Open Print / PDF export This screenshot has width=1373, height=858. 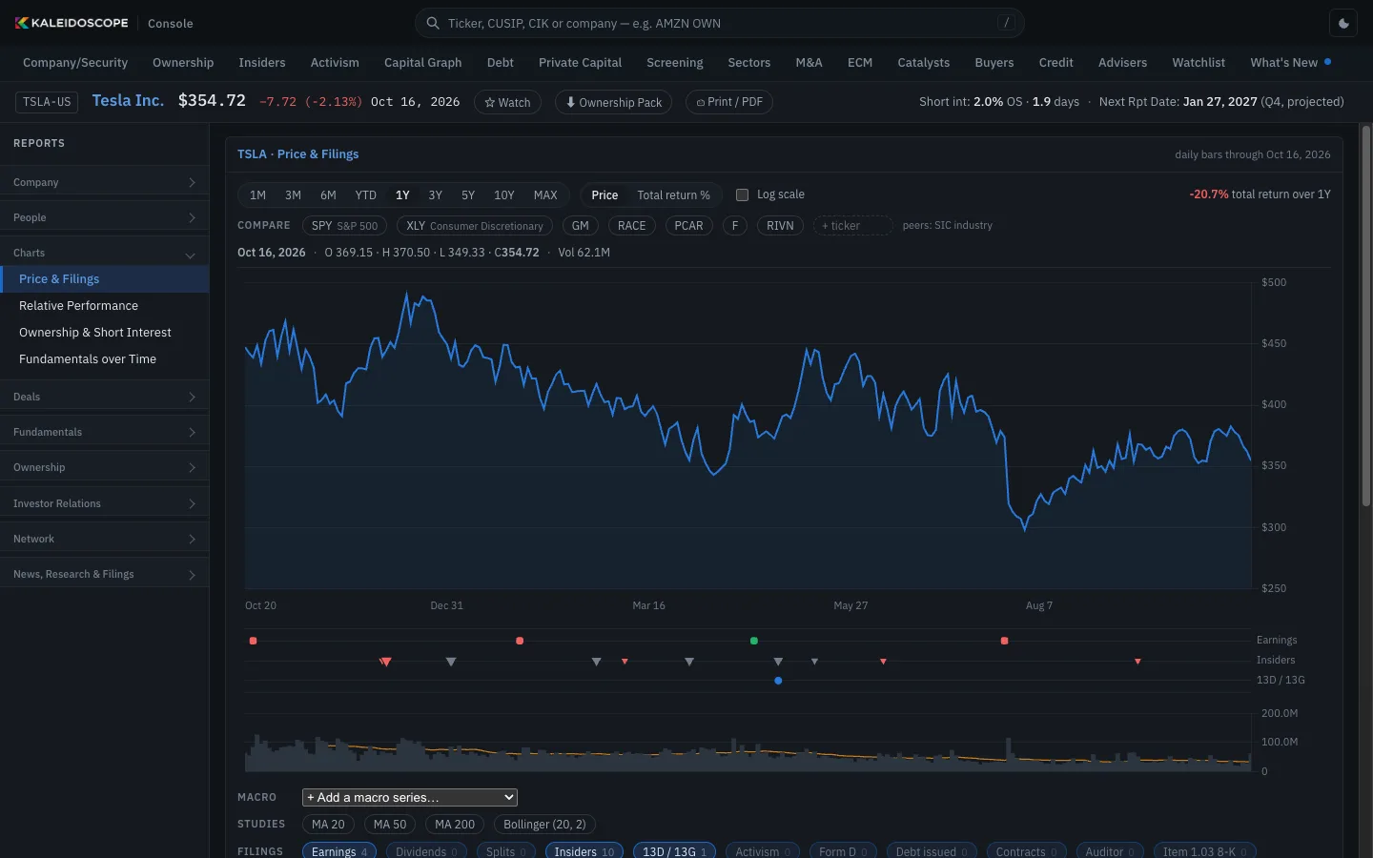tap(729, 102)
